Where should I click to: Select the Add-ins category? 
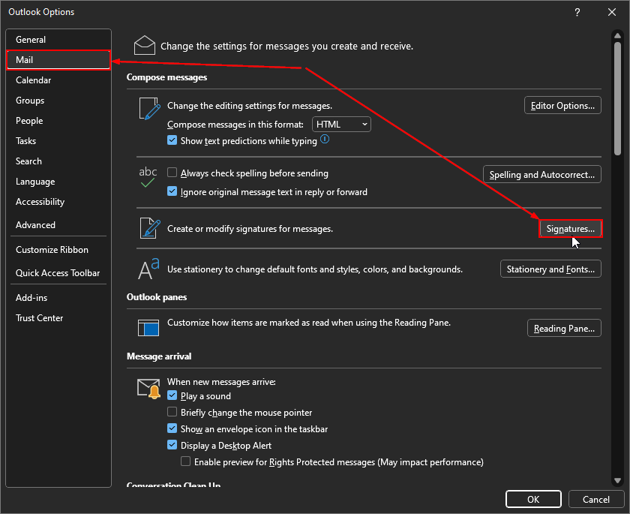tap(58, 298)
